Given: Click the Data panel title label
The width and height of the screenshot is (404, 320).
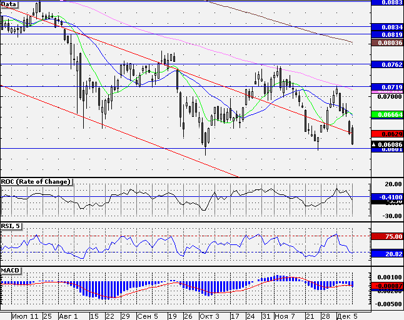Looking at the screenshot, I should pyautogui.click(x=9, y=4).
